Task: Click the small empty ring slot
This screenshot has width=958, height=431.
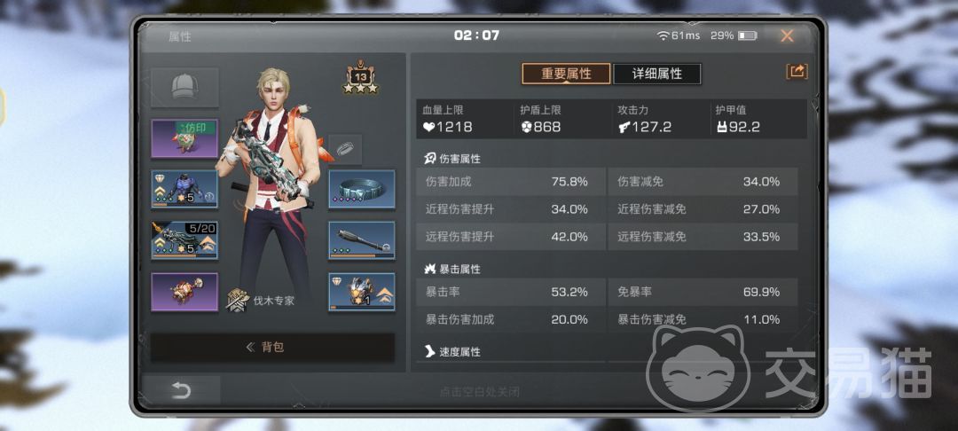Action: click(x=345, y=149)
